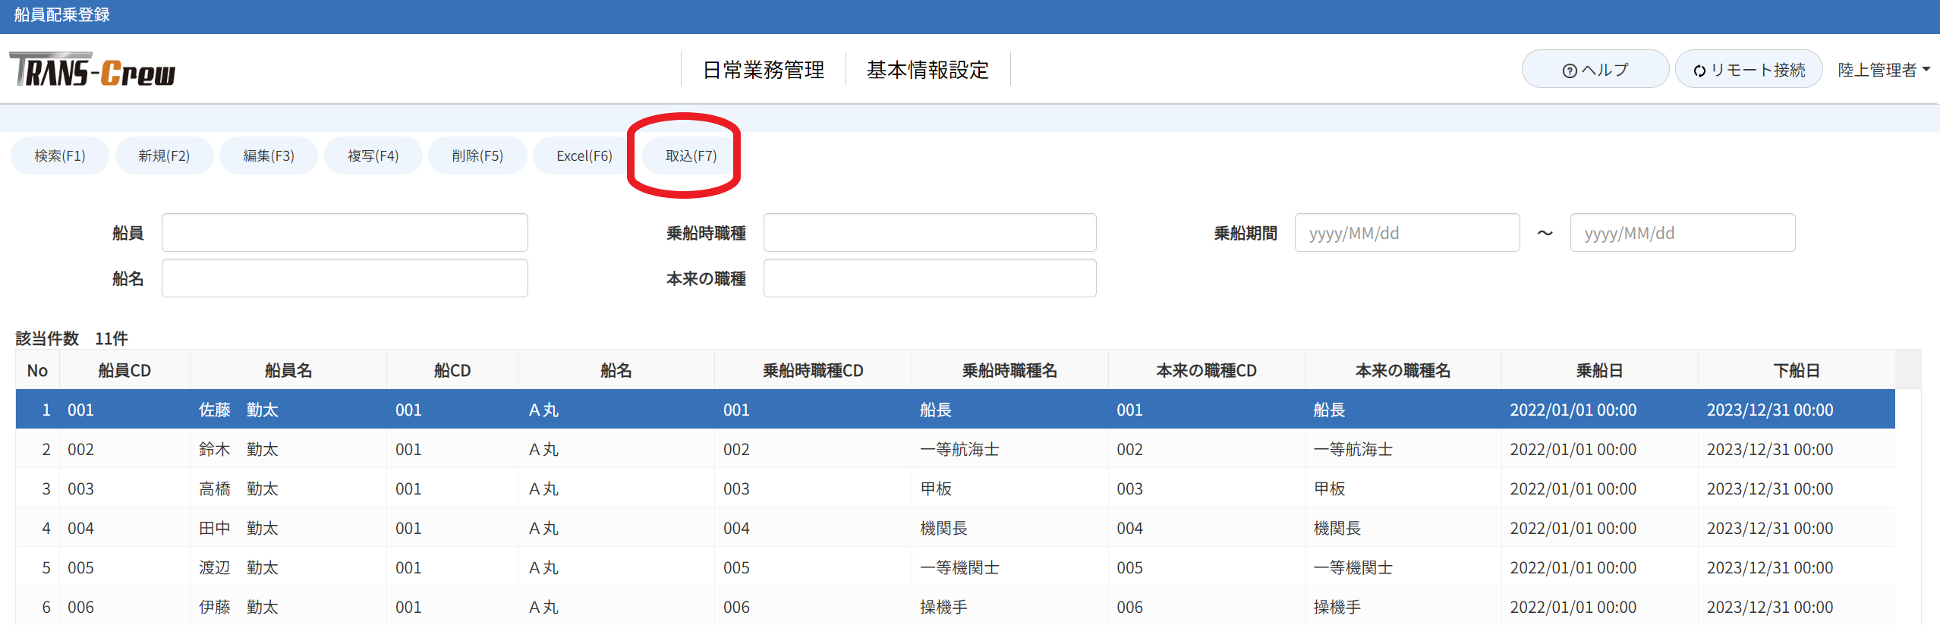Click 一等航海士 in 乗船時職種名 column
1940x625 pixels.
click(x=959, y=449)
